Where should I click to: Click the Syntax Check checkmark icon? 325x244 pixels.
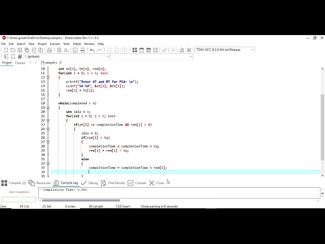tap(164, 50)
